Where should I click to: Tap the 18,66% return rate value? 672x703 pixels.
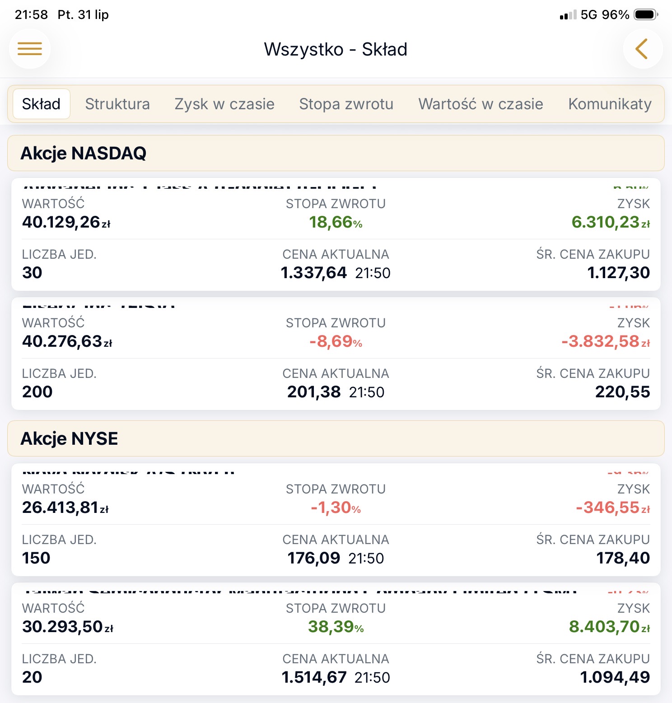336,222
